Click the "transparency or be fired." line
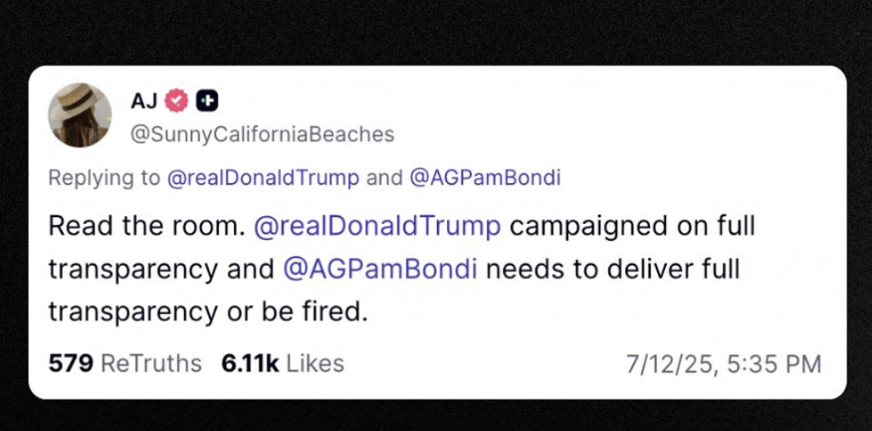This screenshot has height=431, width=872. (207, 312)
